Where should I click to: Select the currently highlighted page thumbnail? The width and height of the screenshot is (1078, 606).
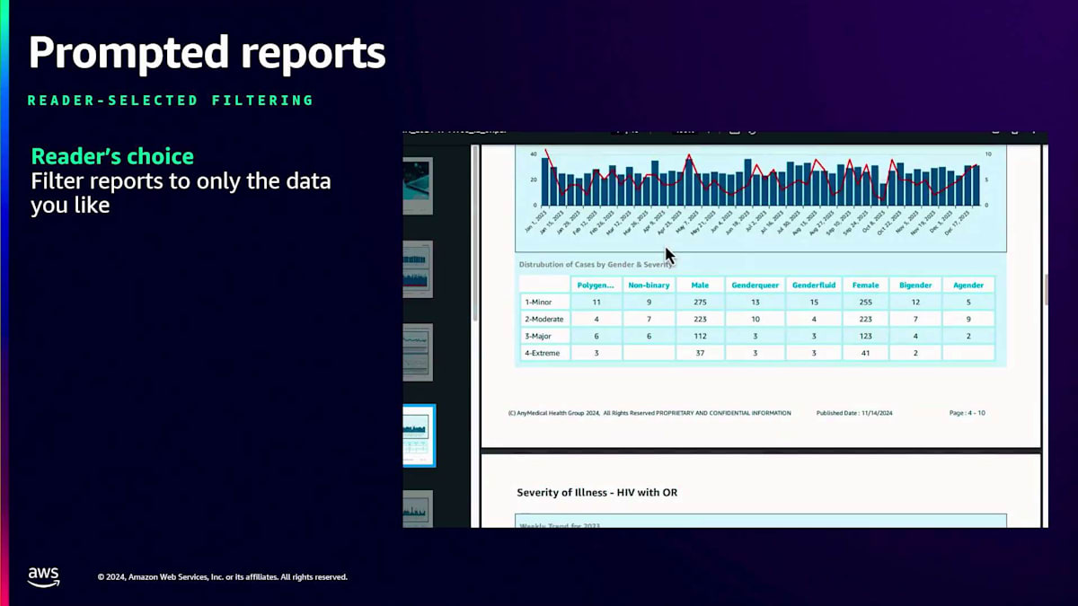[x=419, y=435]
